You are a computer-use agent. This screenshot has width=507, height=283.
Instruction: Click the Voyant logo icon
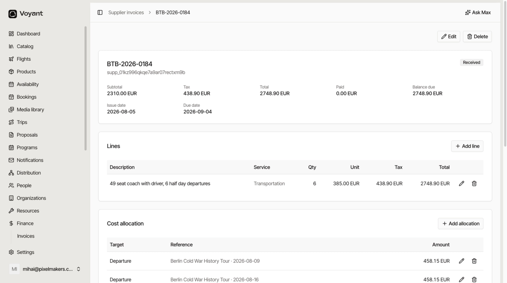click(13, 14)
